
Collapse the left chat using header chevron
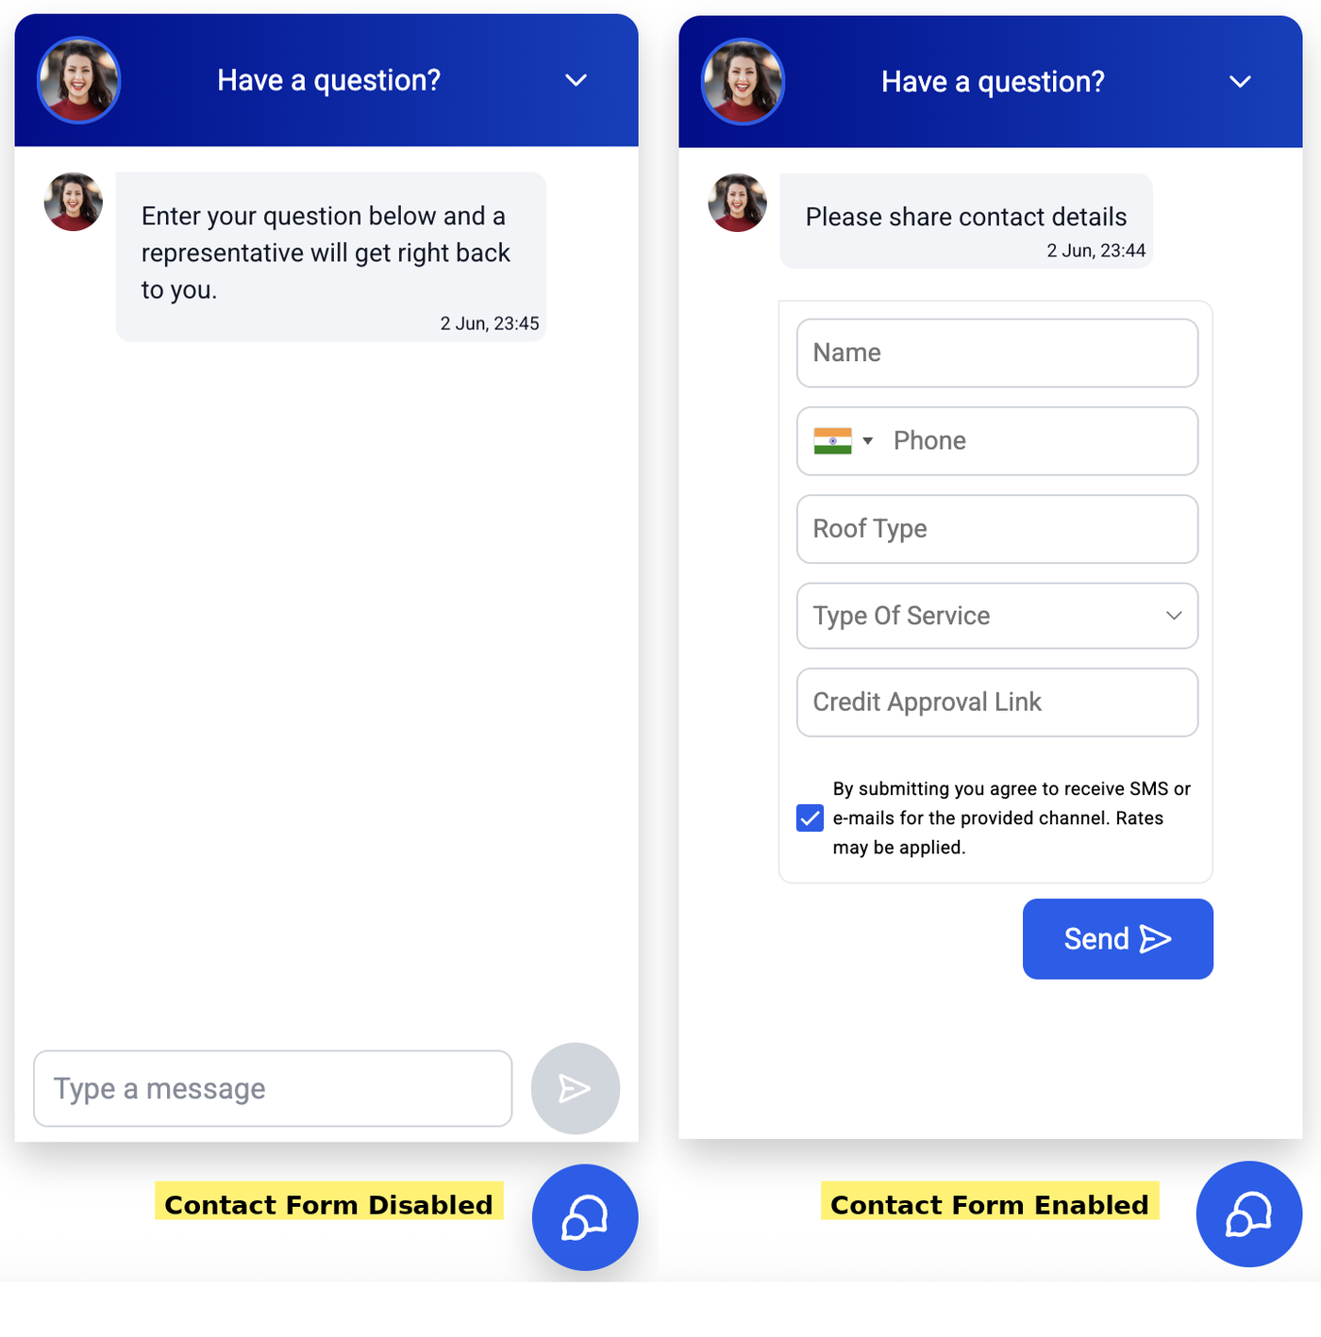coord(577,80)
